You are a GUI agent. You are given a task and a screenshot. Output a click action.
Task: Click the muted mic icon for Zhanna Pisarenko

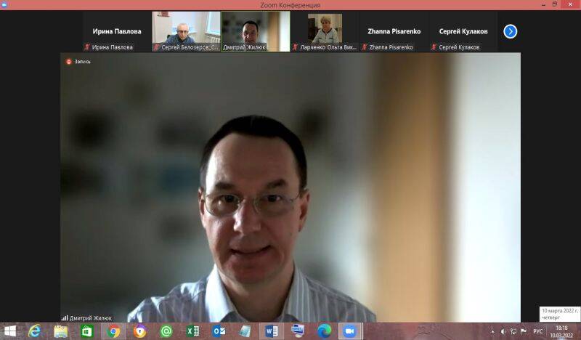[365, 47]
